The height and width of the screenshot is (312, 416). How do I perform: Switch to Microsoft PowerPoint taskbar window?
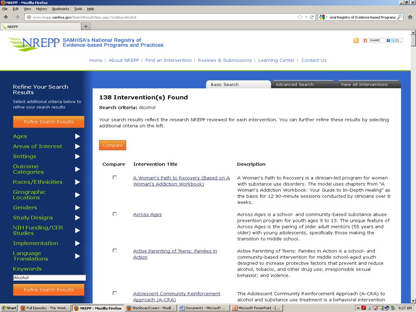[257, 308]
